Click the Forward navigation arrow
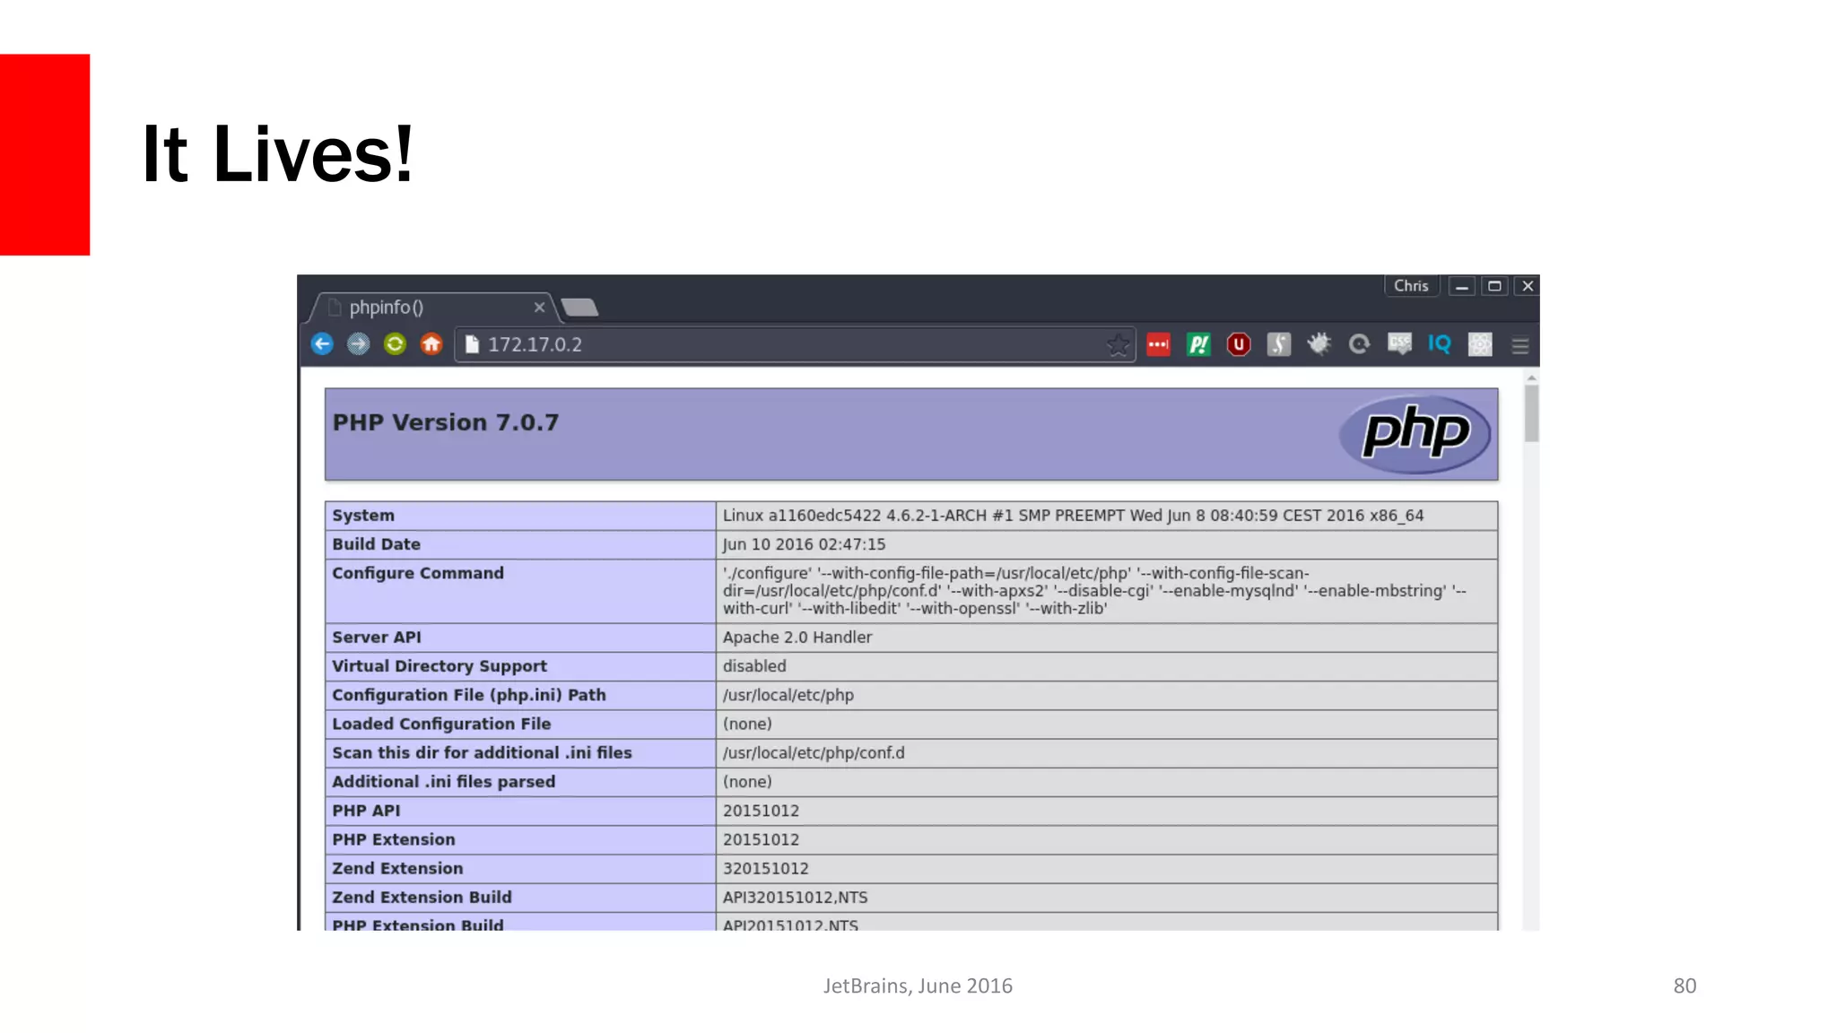The image size is (1837, 1033). click(x=358, y=344)
